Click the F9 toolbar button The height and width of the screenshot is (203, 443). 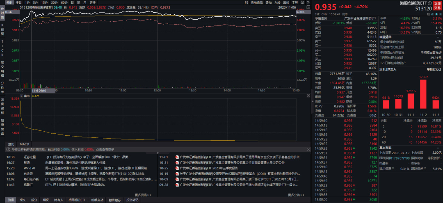click(x=247, y=2)
